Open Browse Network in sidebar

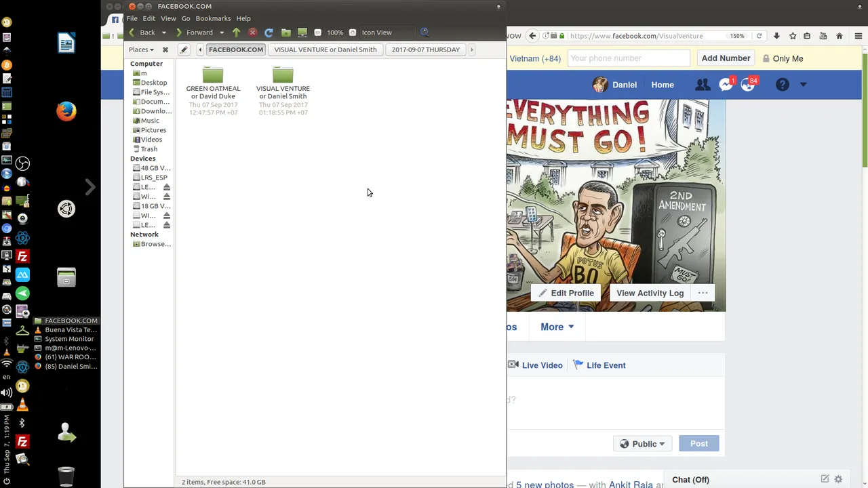point(152,244)
